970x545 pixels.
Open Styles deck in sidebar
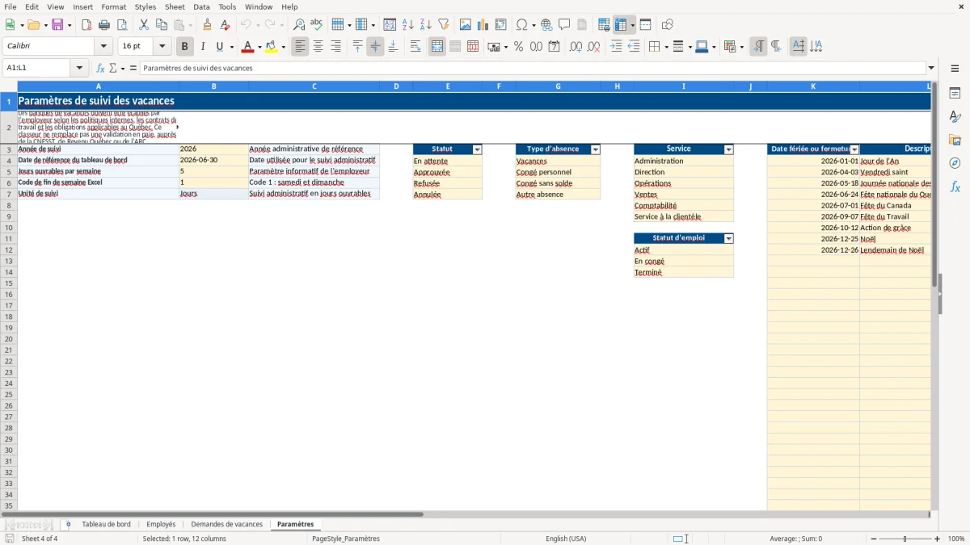(x=955, y=117)
